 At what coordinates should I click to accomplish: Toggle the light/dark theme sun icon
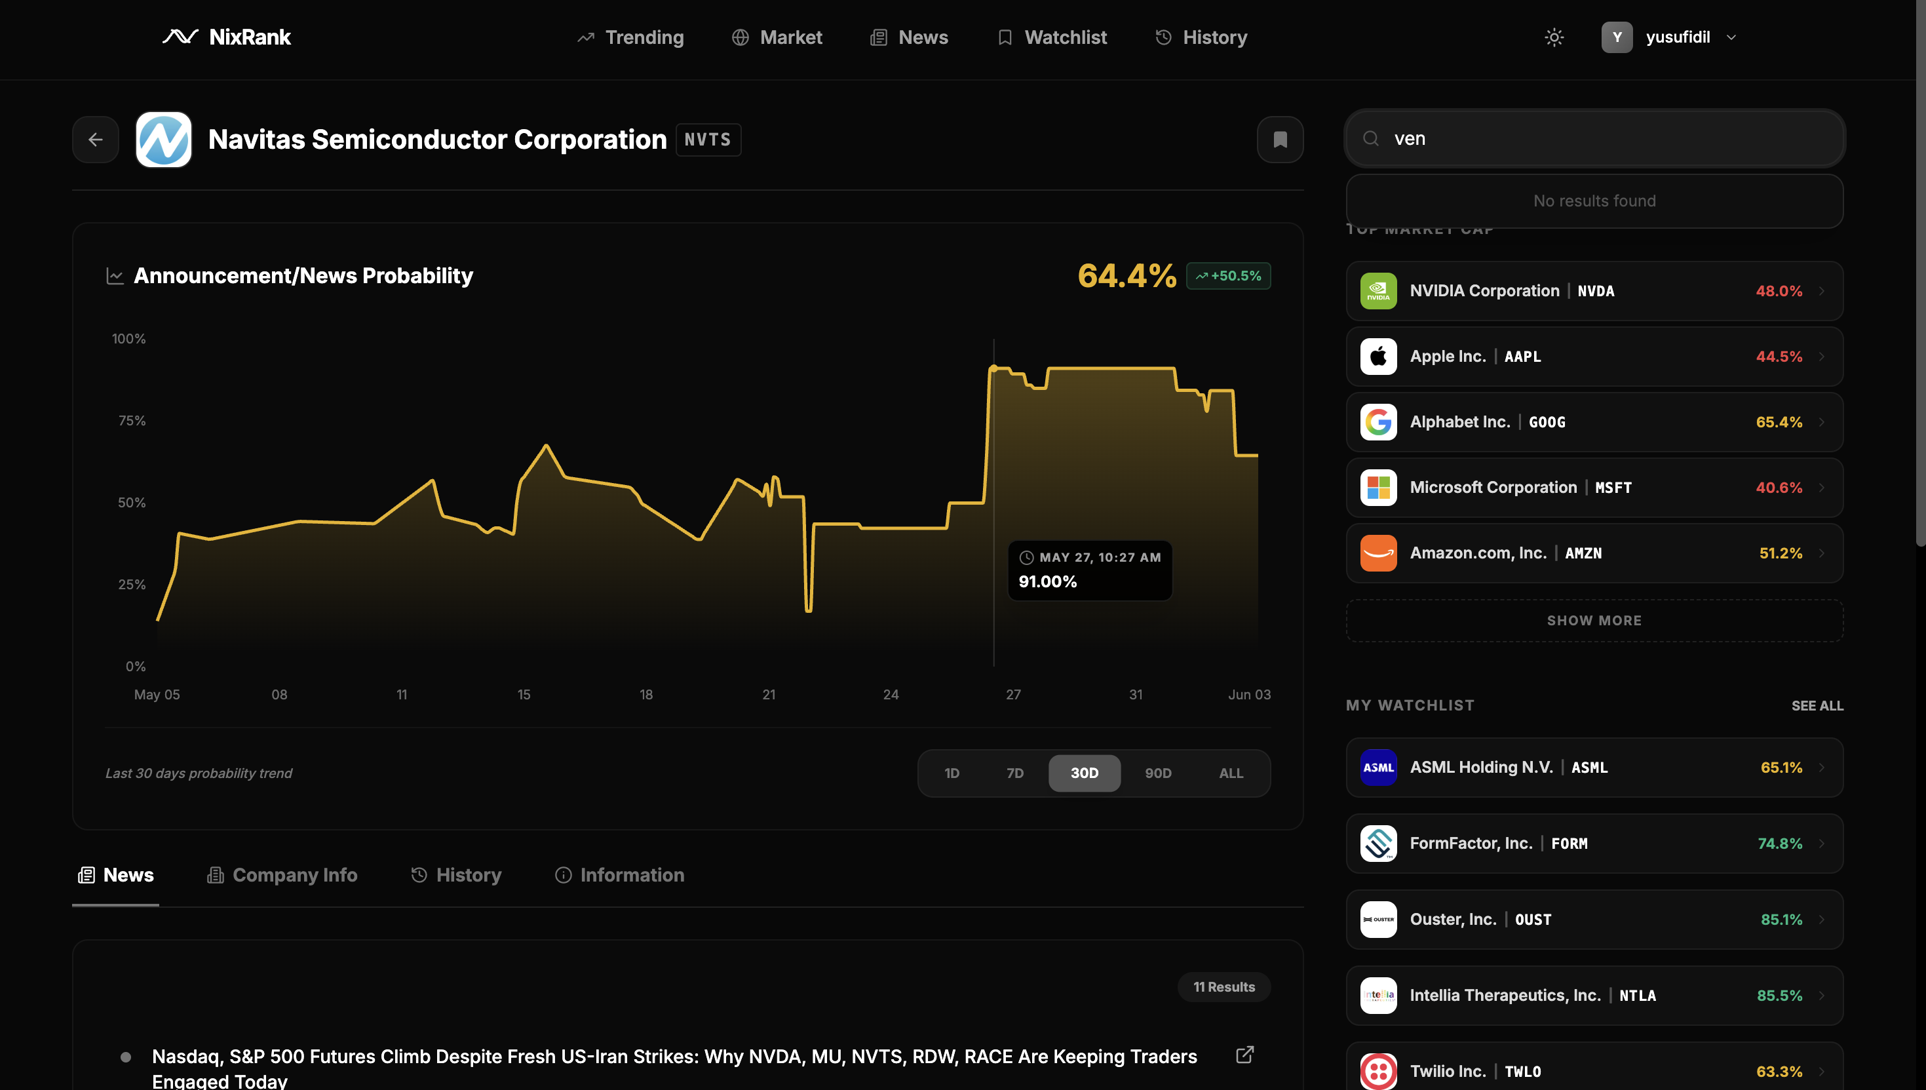tap(1554, 37)
